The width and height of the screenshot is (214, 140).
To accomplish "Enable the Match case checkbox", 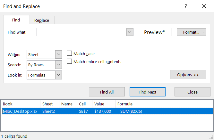I will 69,54.
